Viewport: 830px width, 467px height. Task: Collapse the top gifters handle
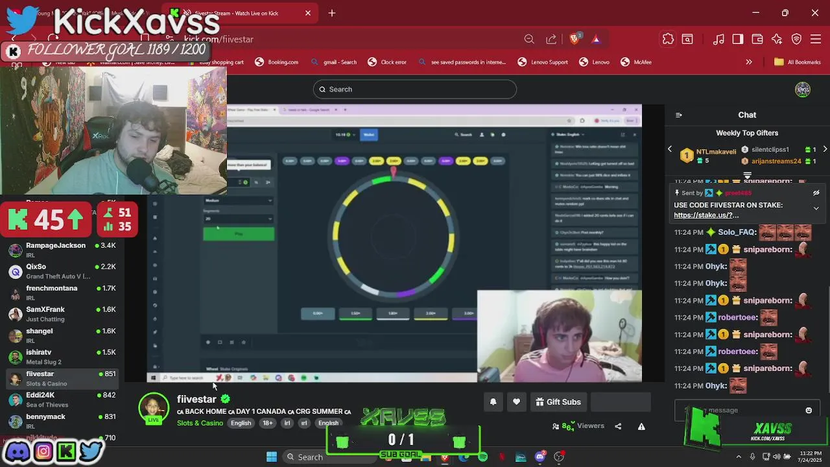[x=747, y=176]
